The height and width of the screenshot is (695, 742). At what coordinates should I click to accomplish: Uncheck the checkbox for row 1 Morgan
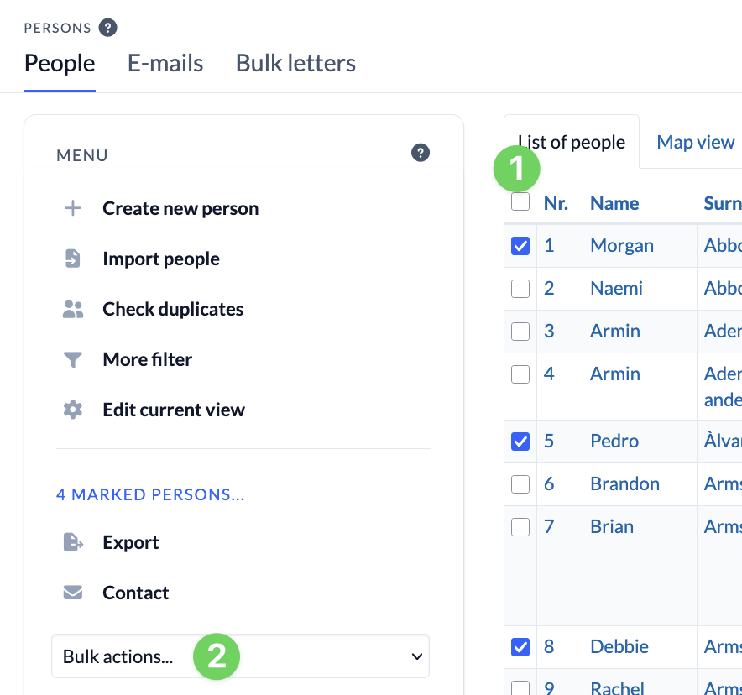[x=520, y=246]
